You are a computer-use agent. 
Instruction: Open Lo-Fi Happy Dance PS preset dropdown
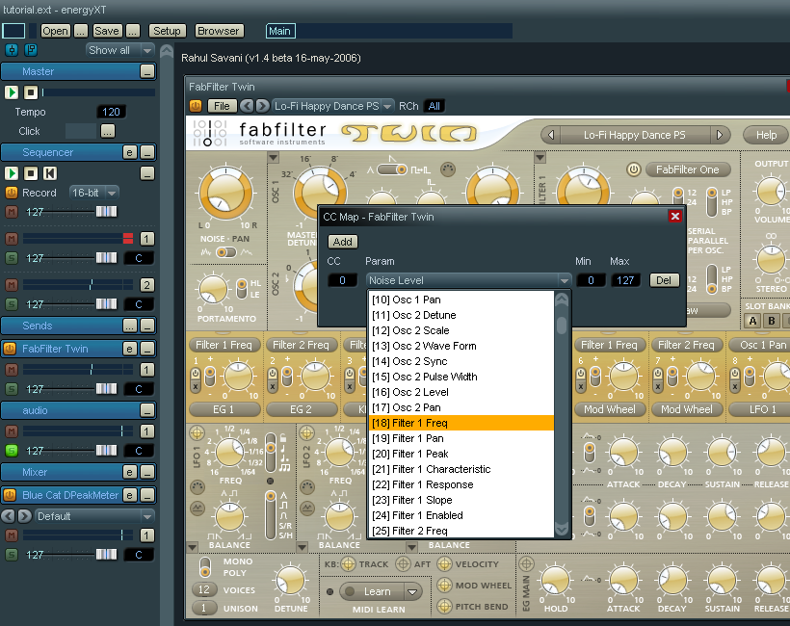click(332, 106)
